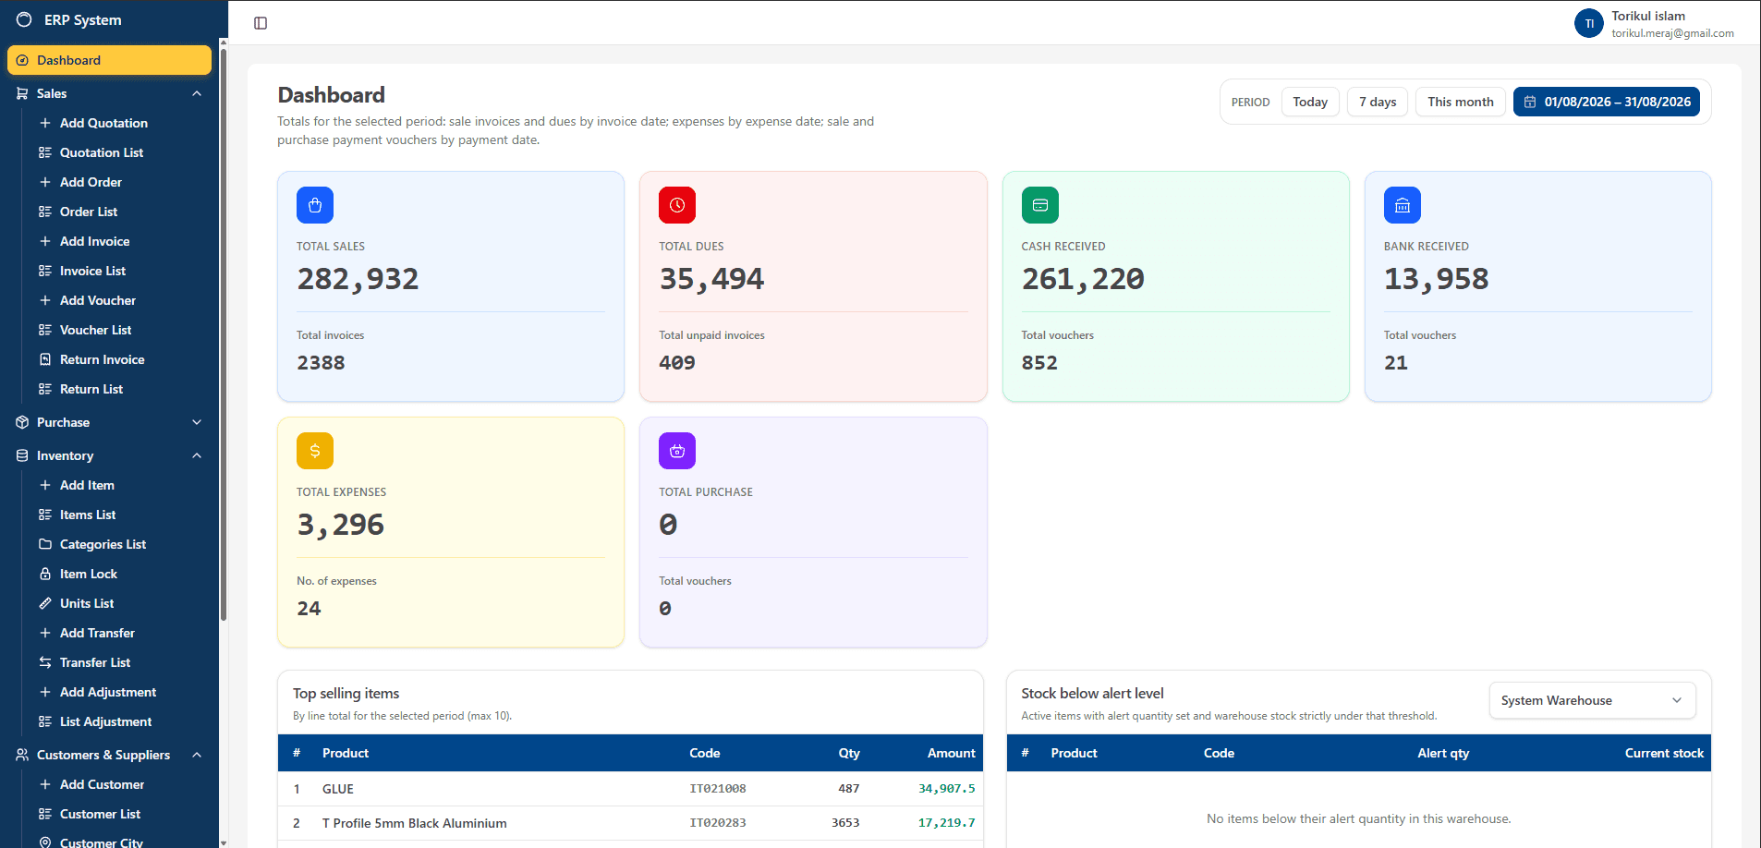Click the Total Expenses dollar icon

[315, 451]
